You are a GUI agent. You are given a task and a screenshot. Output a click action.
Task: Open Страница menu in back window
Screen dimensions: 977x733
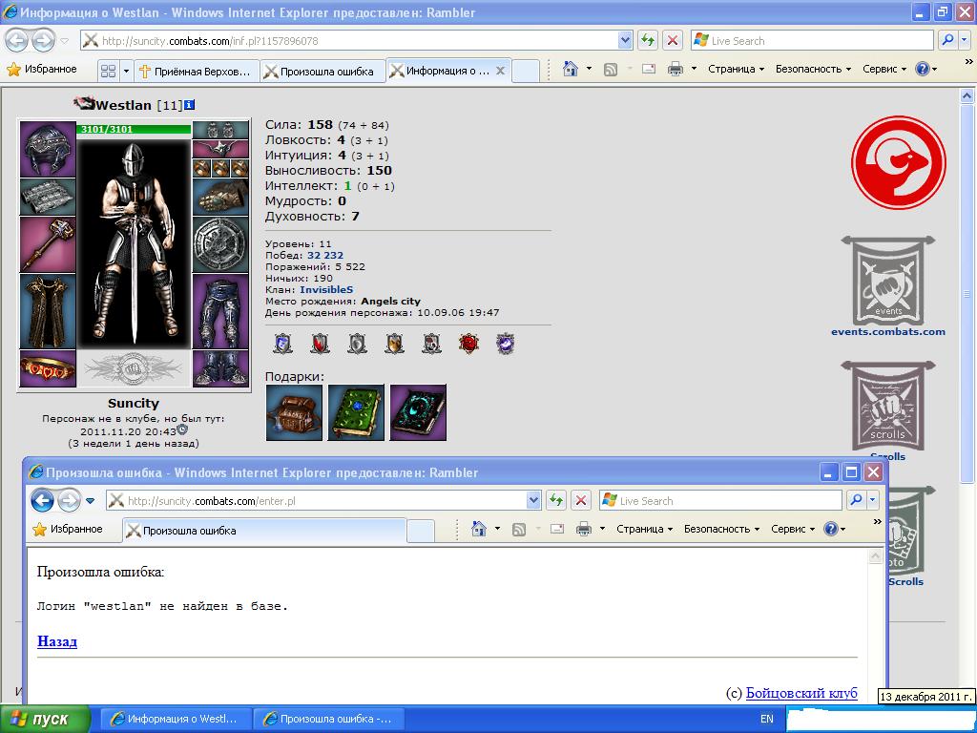(x=736, y=69)
